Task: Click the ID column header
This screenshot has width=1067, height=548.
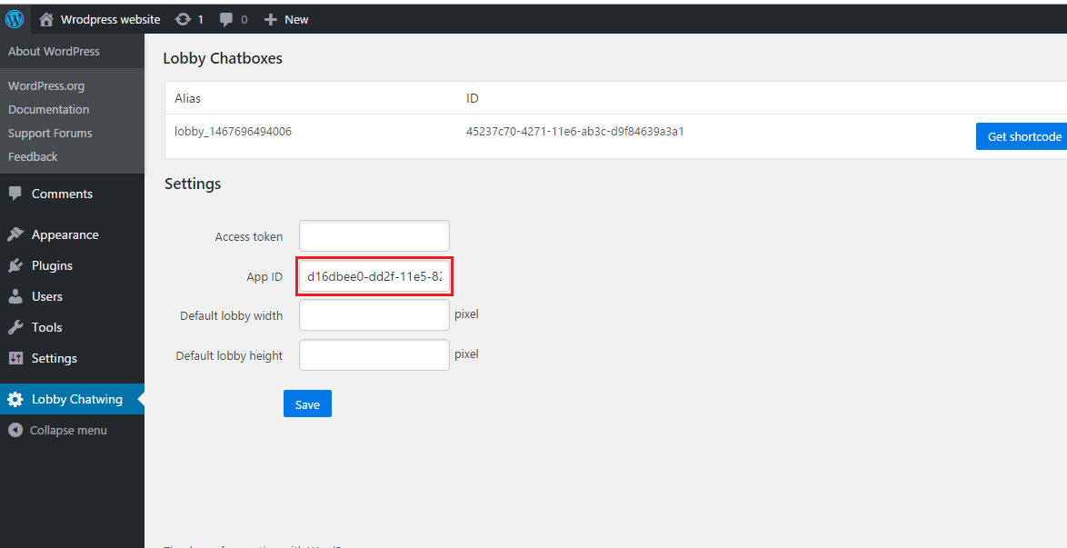Action: (473, 98)
